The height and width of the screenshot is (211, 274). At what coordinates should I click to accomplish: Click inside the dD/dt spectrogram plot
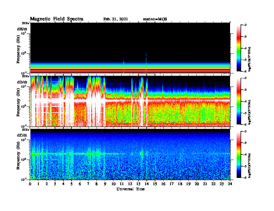130,101
